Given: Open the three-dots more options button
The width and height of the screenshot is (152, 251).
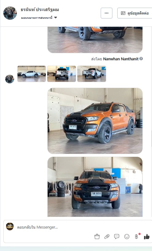Looking at the screenshot, I should click(x=107, y=13).
